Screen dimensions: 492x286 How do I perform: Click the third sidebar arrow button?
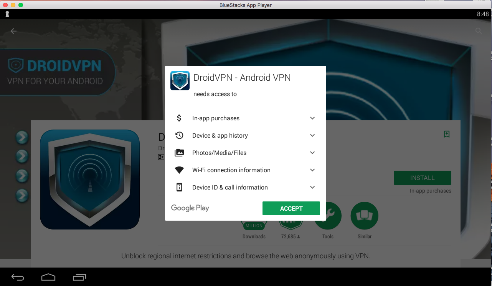(x=22, y=176)
